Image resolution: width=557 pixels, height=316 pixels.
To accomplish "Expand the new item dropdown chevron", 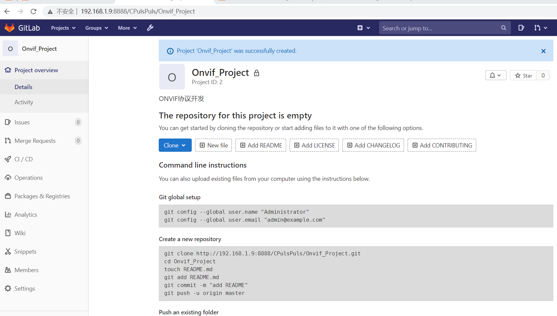I will click(x=368, y=28).
